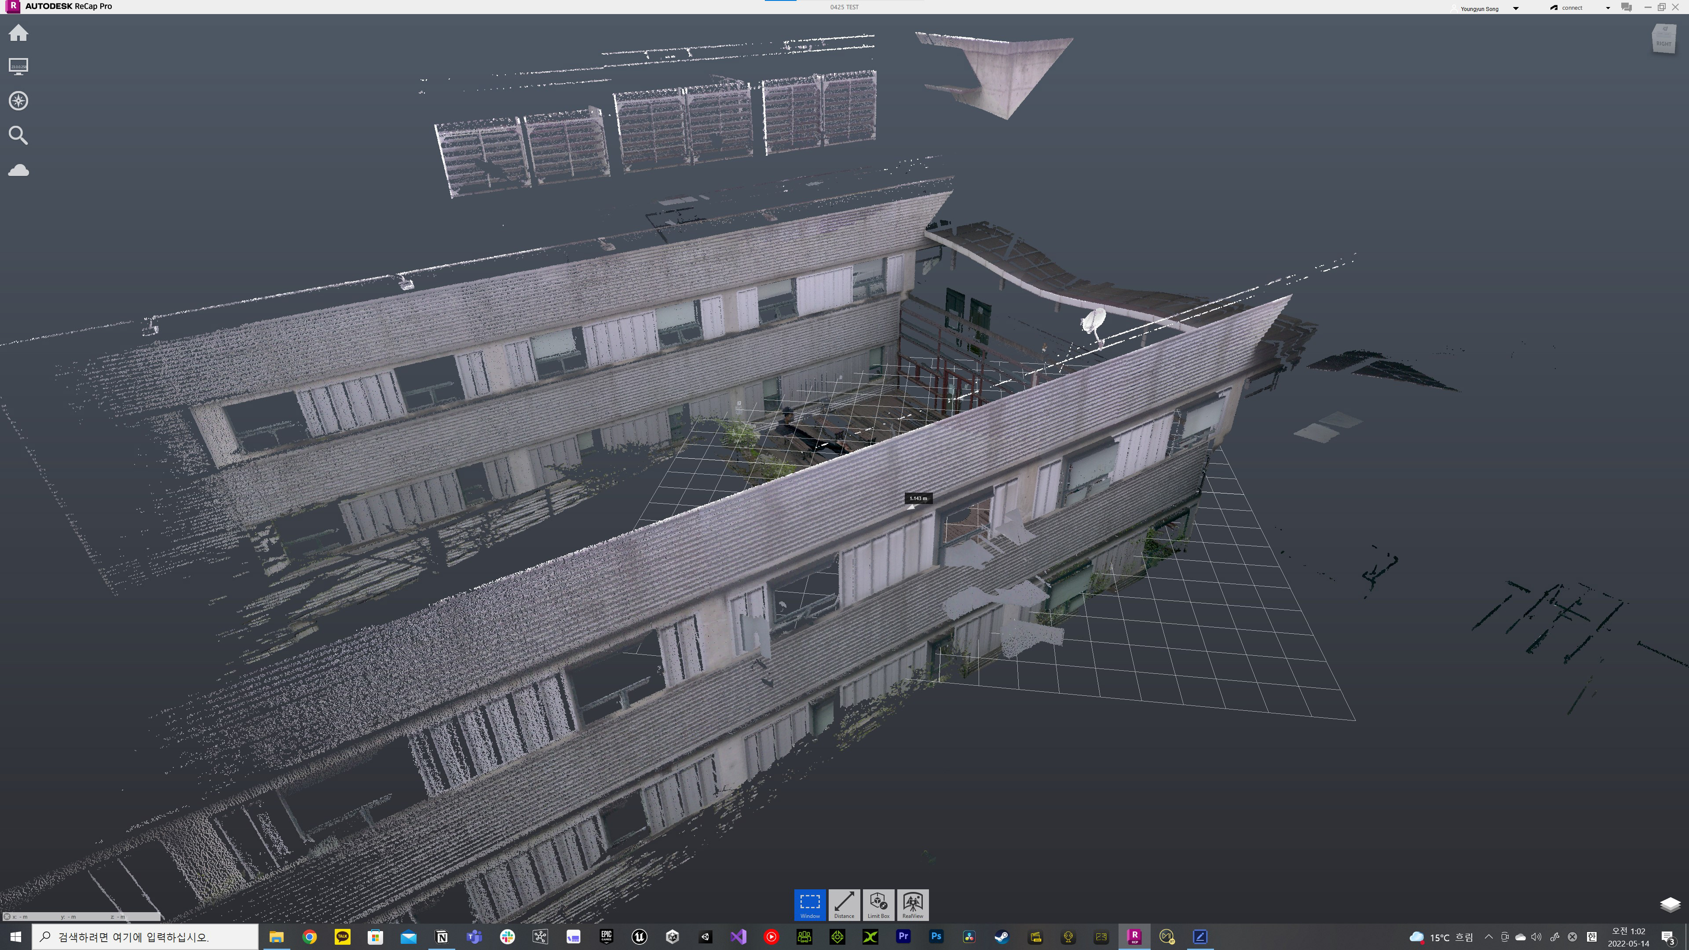The width and height of the screenshot is (1689, 950).
Task: Select the Window selection tool
Action: click(810, 905)
